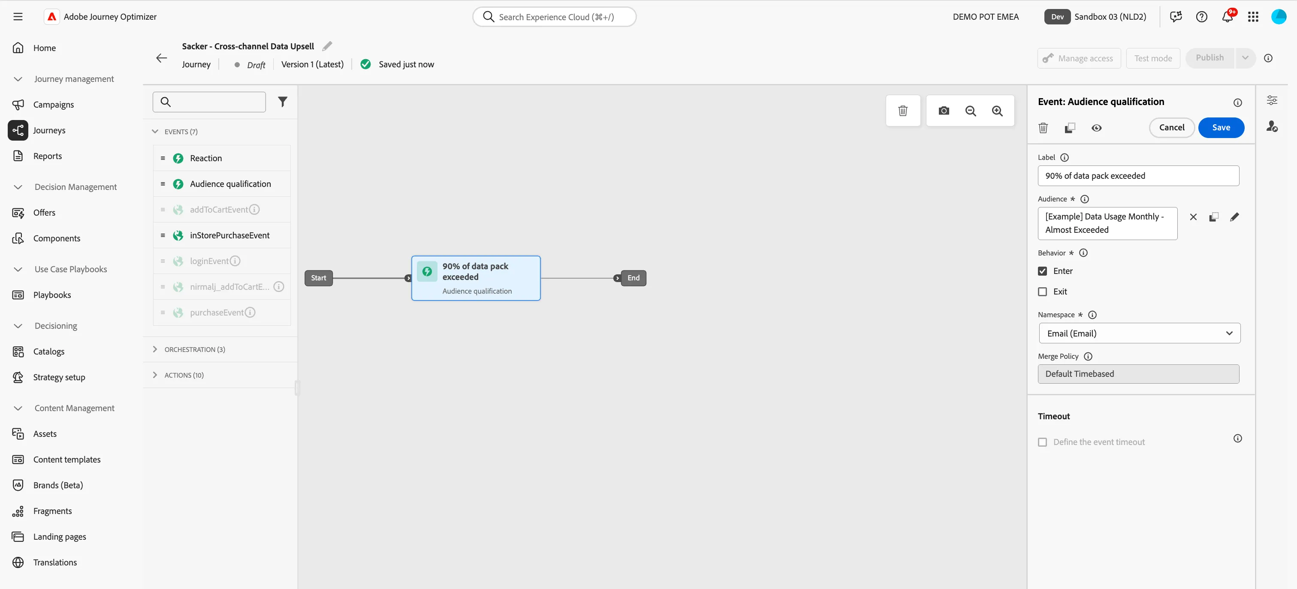Expand the ORCHESTRATION section

pos(155,349)
